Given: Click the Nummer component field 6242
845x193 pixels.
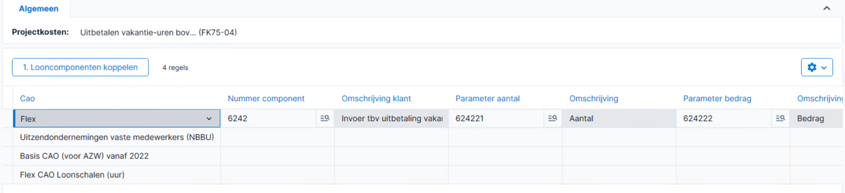Looking at the screenshot, I should click(x=269, y=118).
